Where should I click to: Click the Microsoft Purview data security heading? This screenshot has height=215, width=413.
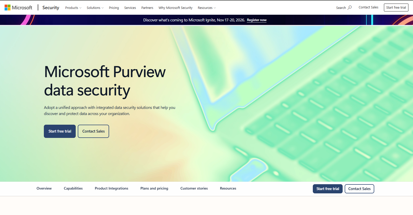105,81
